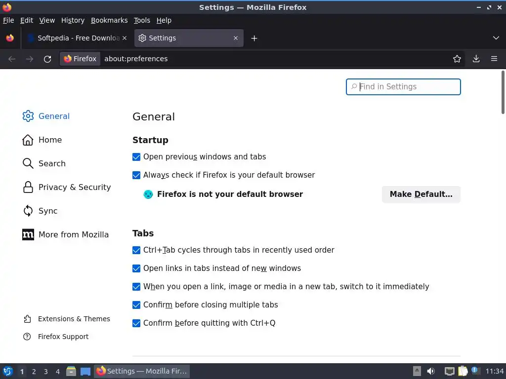
Task: Toggle Confirm before quitting with Ctrl+Q
Action: tap(136, 323)
